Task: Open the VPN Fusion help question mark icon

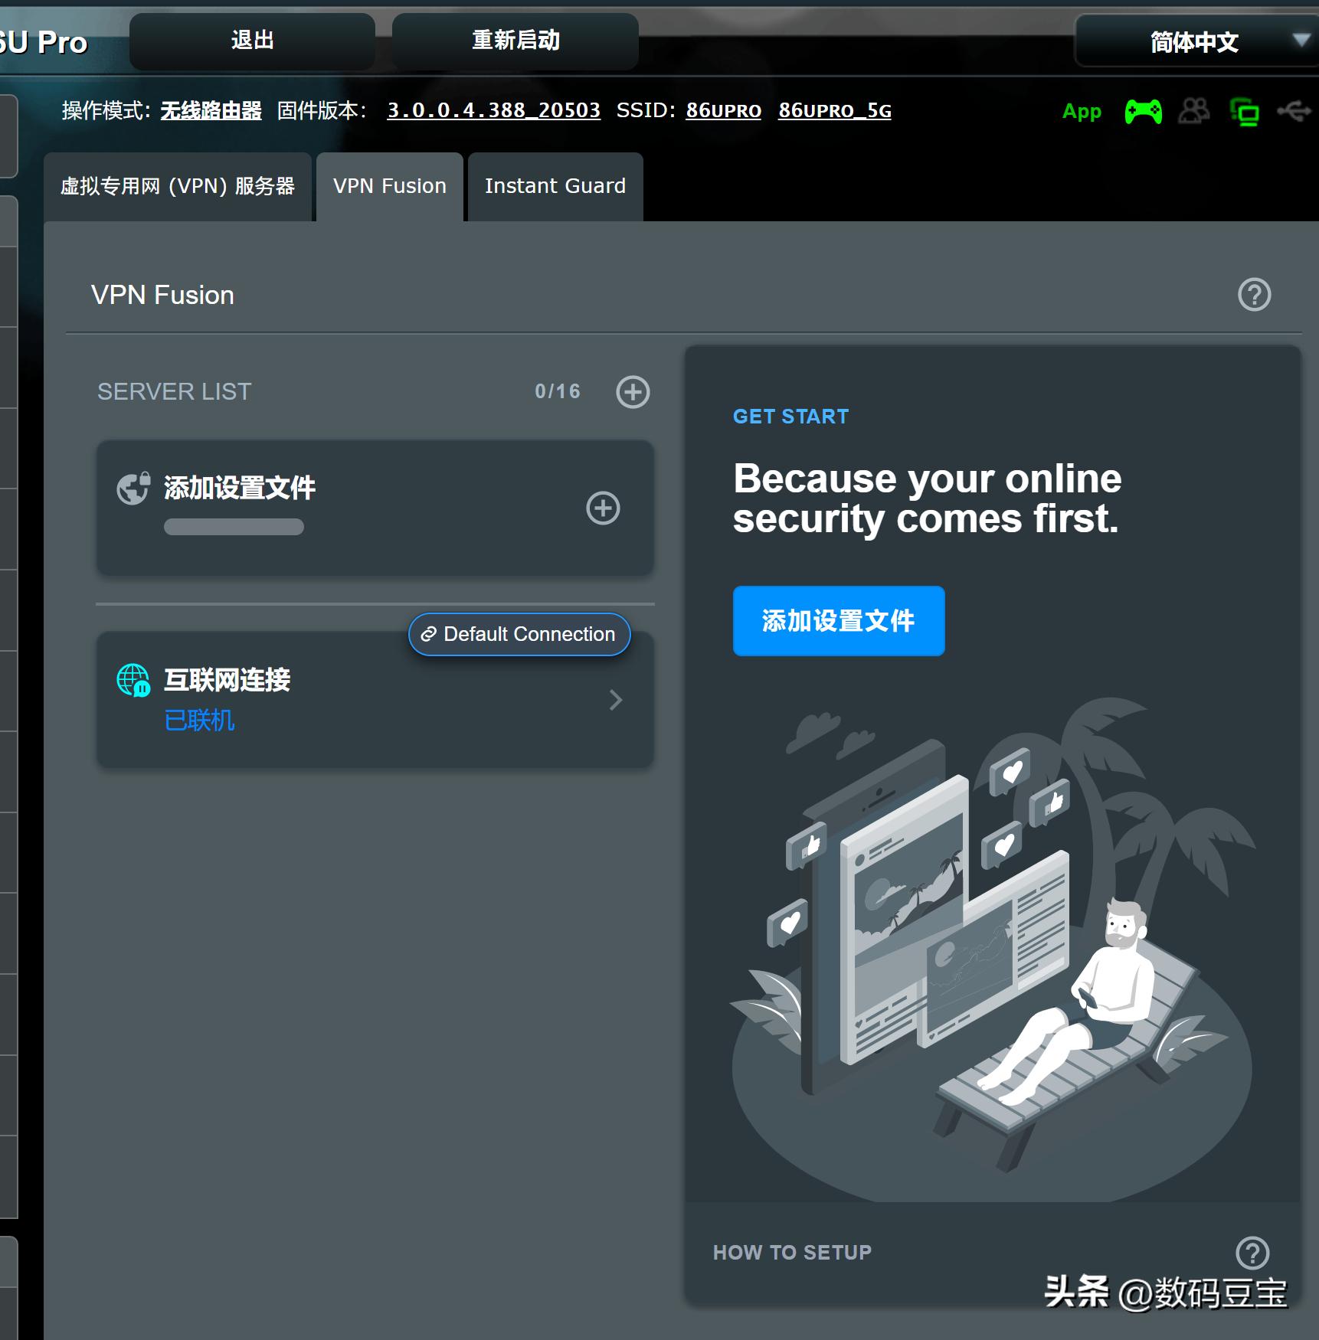Action: point(1254,294)
